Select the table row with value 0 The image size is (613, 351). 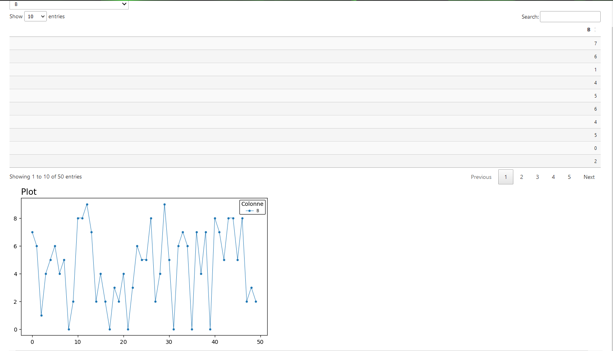pos(305,148)
